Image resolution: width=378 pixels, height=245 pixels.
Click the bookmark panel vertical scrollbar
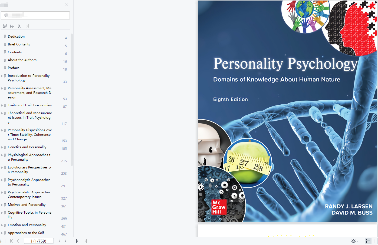pos(72,100)
